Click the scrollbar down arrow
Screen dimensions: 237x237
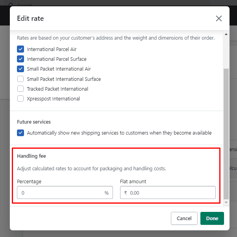click(x=226, y=202)
